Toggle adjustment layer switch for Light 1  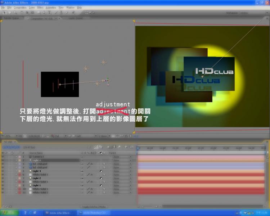101,185
